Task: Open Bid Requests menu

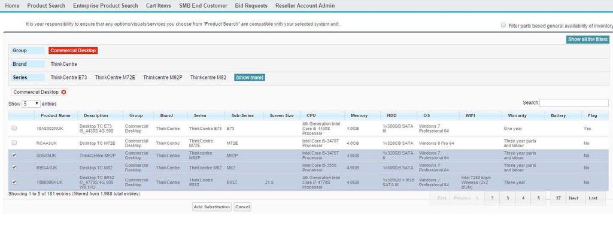Action: click(251, 5)
